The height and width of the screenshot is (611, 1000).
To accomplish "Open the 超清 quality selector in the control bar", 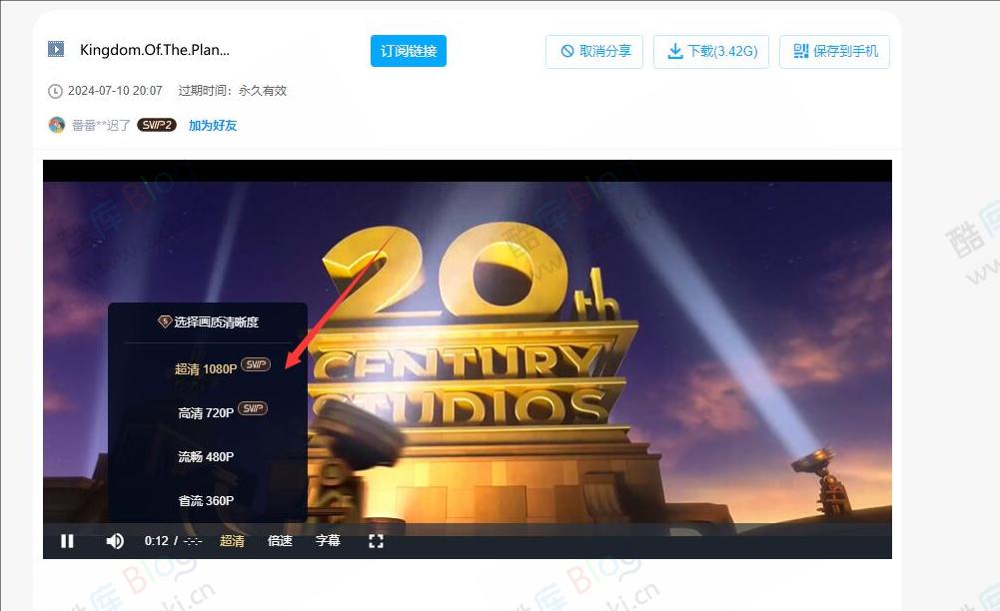I will click(232, 541).
